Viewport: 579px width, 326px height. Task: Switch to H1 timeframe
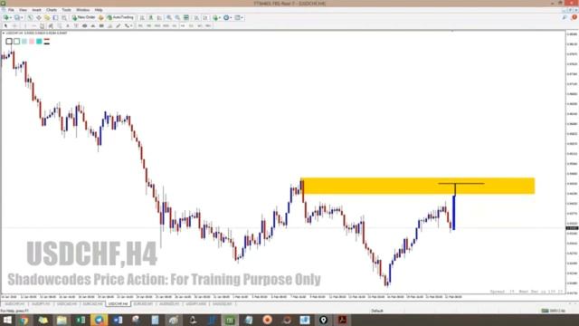175,26
